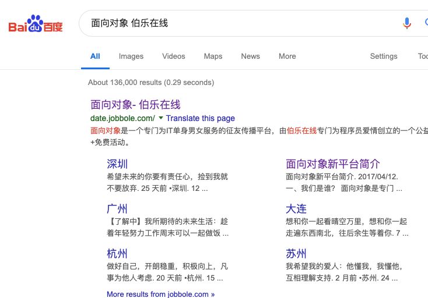Switch to the Videos tab
Viewport: 428px width, 298px height.
pyautogui.click(x=174, y=56)
